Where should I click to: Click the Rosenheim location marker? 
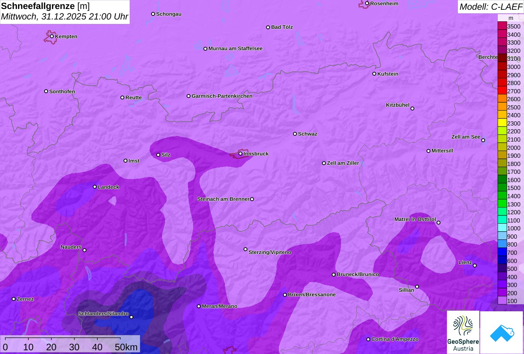367,3
